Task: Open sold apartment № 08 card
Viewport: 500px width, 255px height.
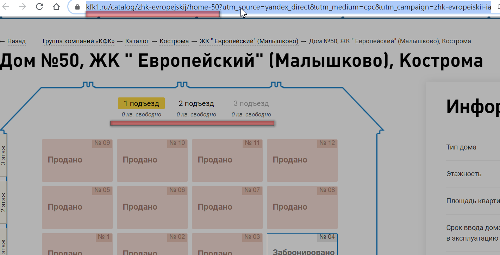Action: pos(302,208)
